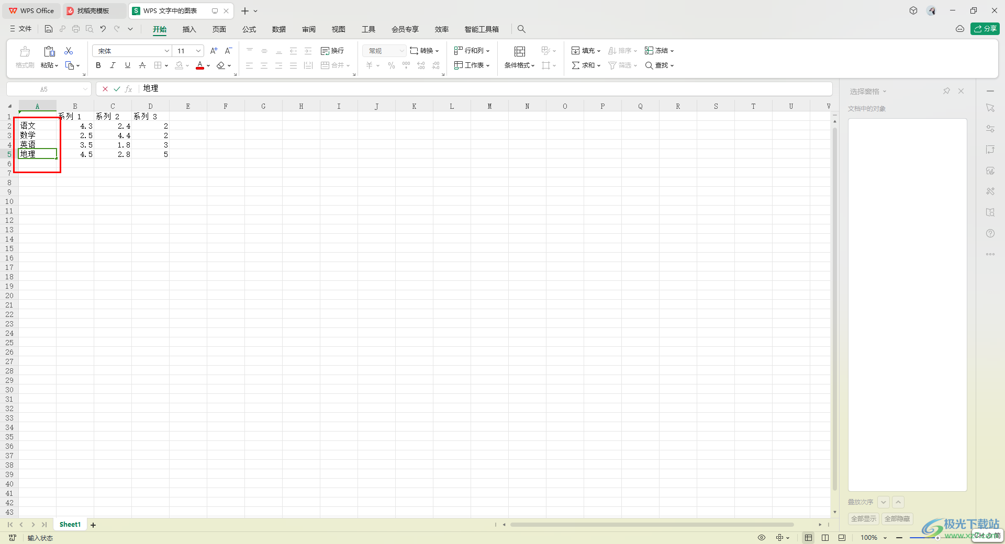The image size is (1005, 544).
Task: Click the zoom slider handle
Action: tap(937, 538)
